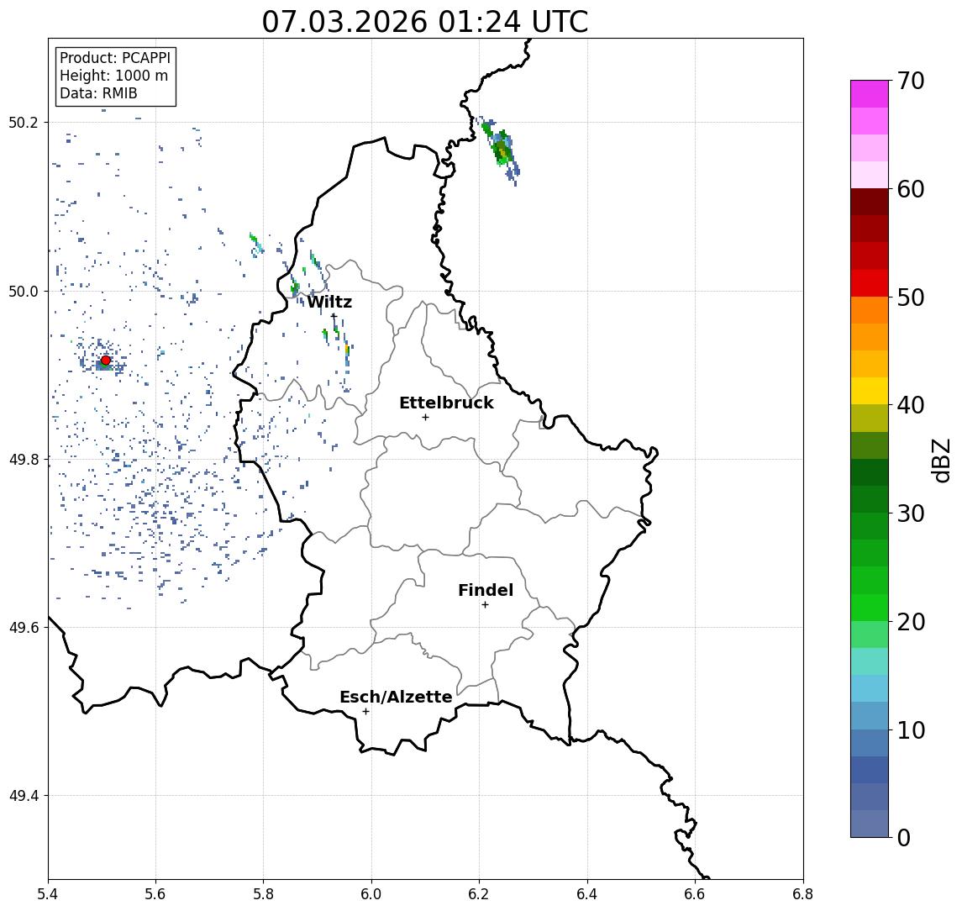The image size is (962, 911).
Task: Click the colorbar tick label 20
Action: pos(911,621)
